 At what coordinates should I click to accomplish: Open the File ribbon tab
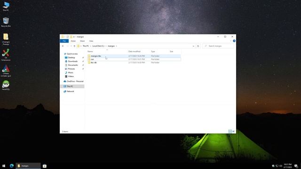coord(64,41)
